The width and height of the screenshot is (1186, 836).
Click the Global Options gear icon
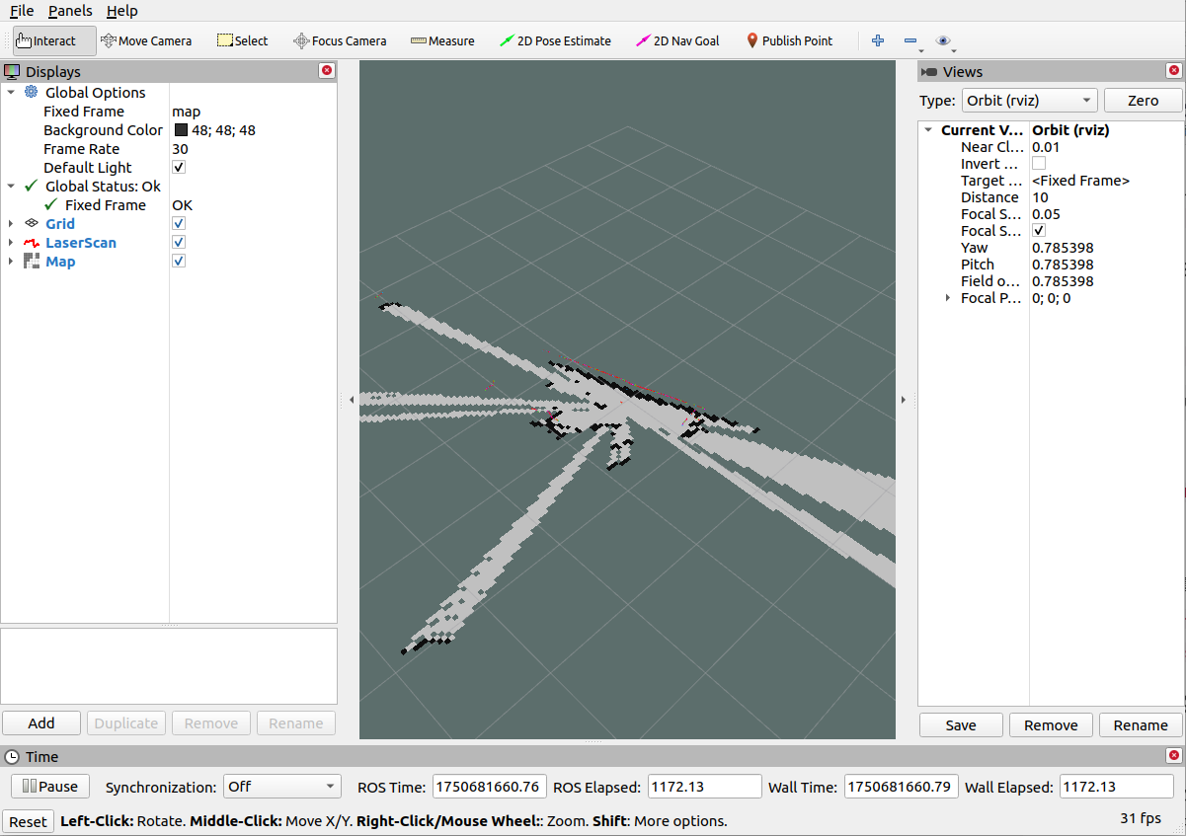32,92
